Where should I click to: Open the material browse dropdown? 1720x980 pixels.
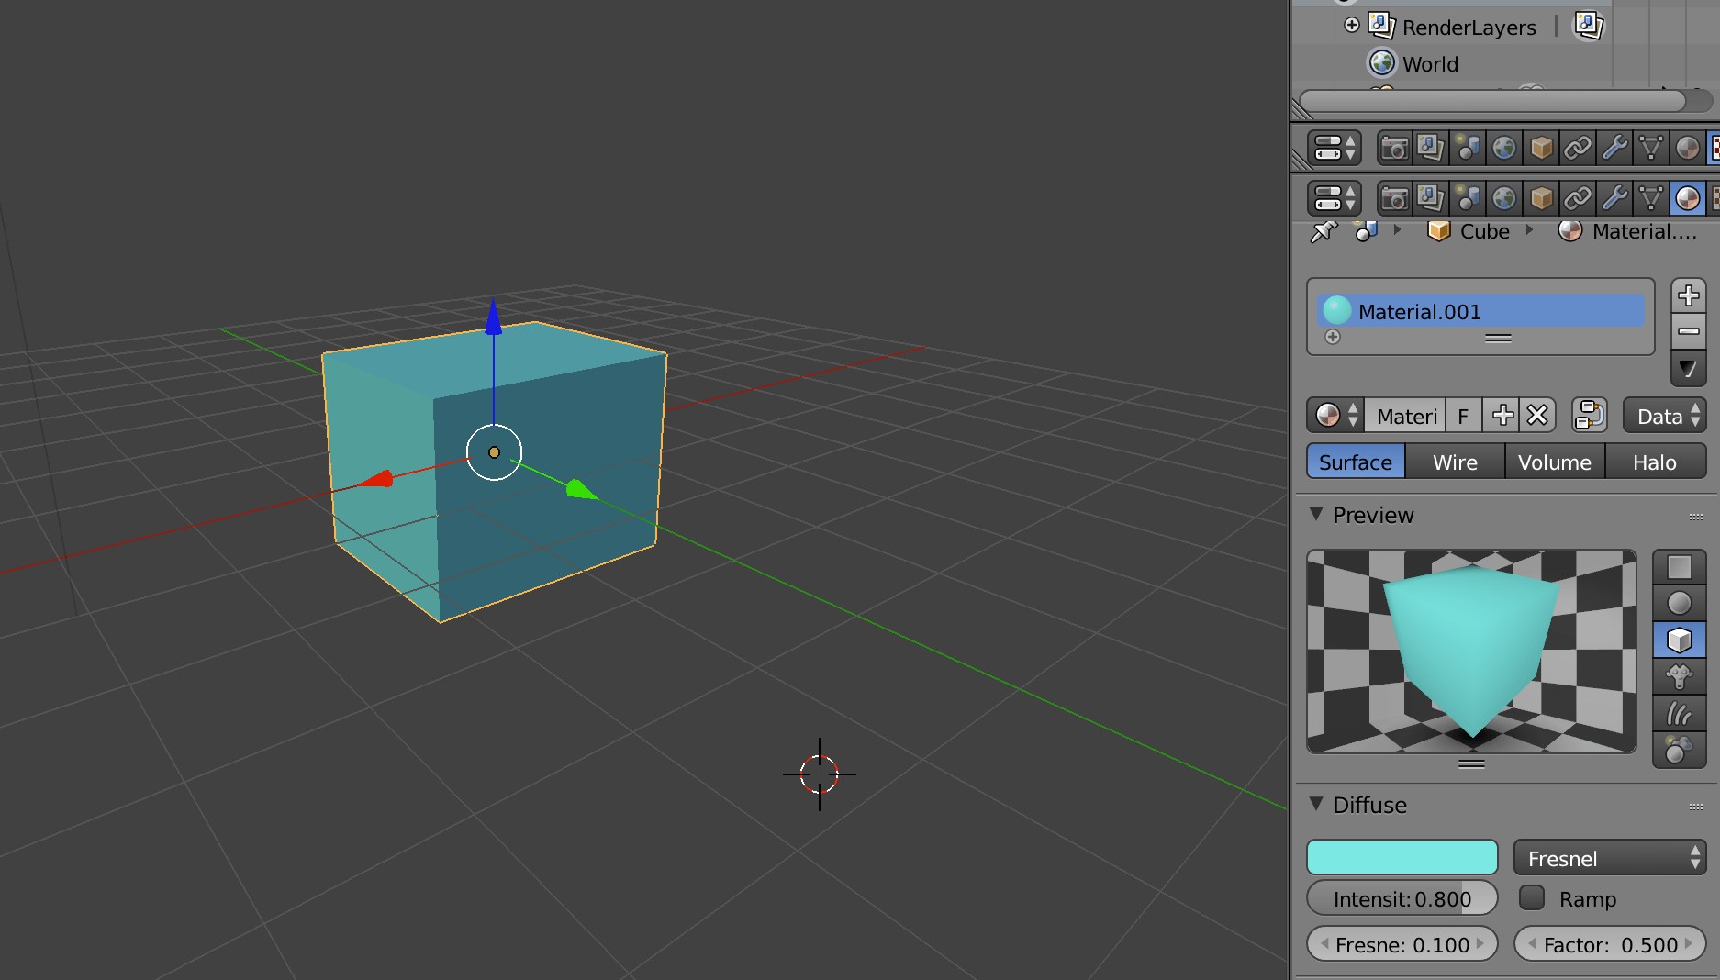(1335, 415)
